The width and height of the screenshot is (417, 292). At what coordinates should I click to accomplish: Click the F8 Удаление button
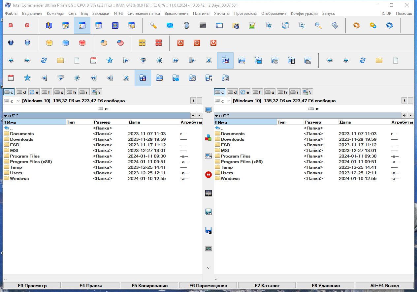(x=326, y=285)
